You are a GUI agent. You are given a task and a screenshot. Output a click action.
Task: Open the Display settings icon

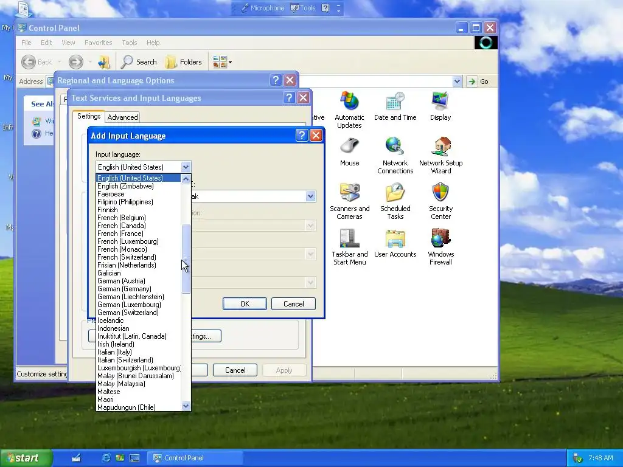tap(440, 106)
